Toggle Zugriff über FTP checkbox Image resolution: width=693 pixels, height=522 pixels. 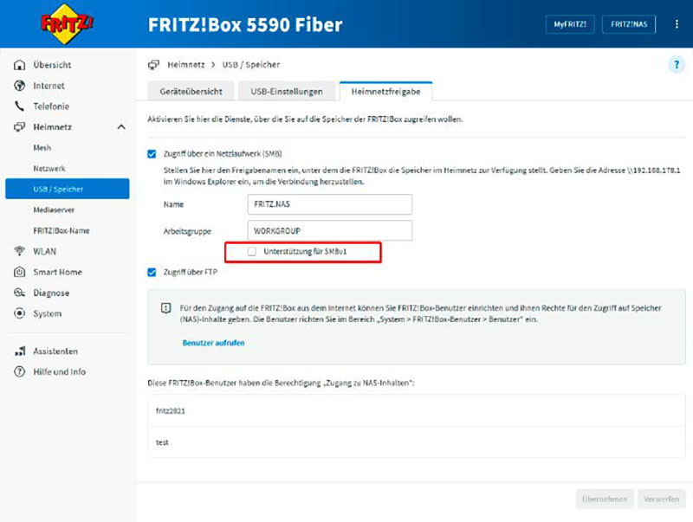pyautogui.click(x=152, y=272)
